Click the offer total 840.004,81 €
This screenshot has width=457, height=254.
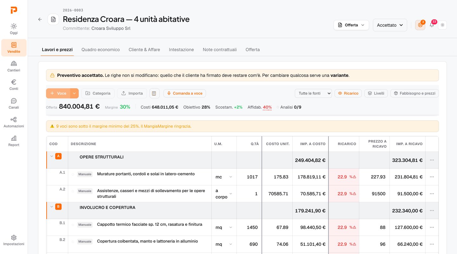pos(79,107)
